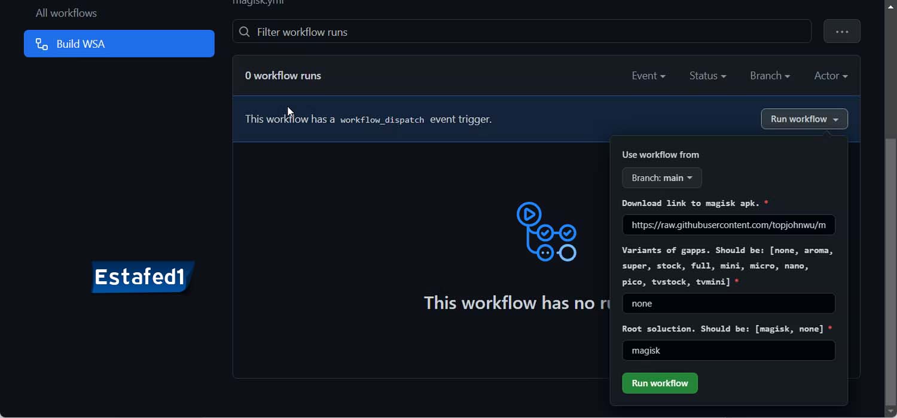
Task: Select All workflows in the sidebar
Action: point(66,13)
